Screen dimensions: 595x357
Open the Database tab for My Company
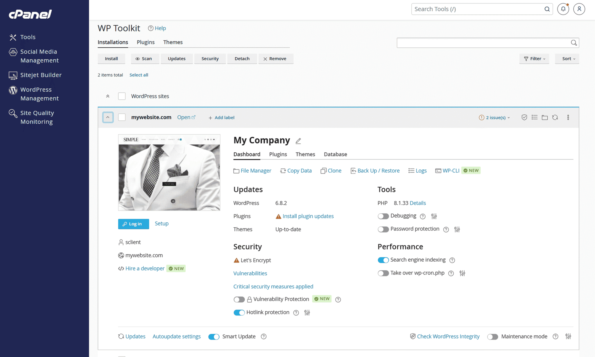335,154
